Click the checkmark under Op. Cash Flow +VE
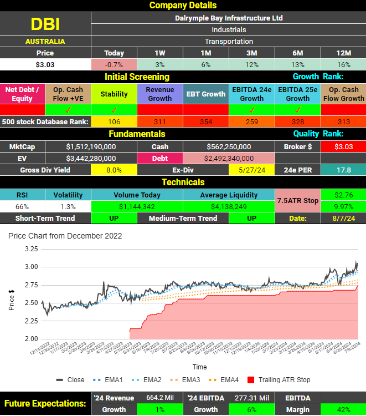This screenshot has width=366, height=416. [x=68, y=110]
